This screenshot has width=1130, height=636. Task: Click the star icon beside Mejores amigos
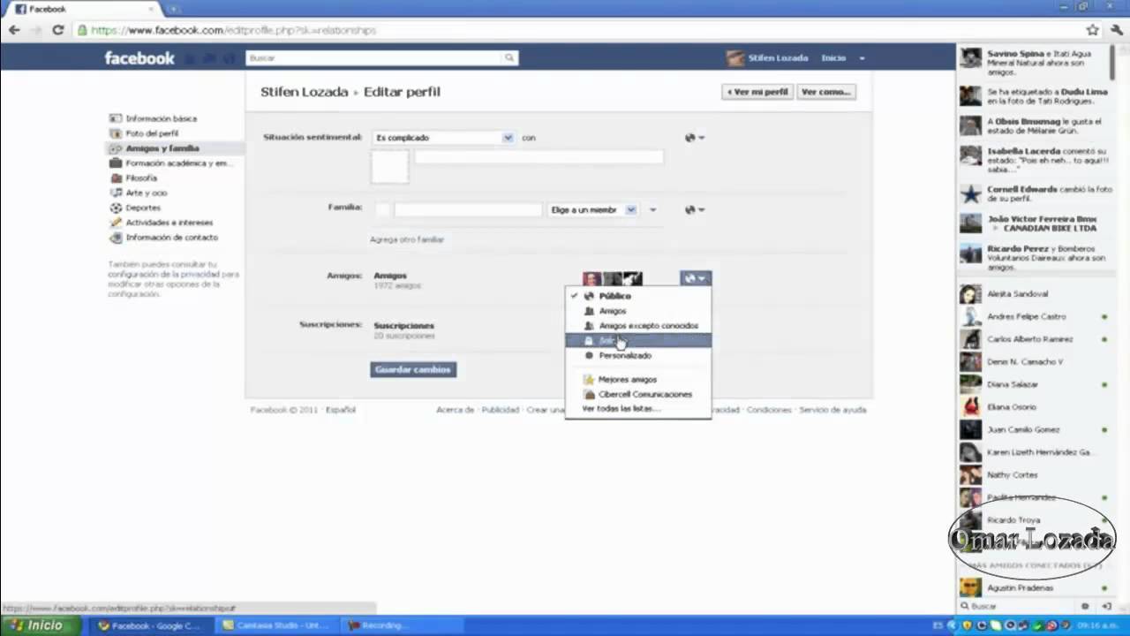point(590,380)
